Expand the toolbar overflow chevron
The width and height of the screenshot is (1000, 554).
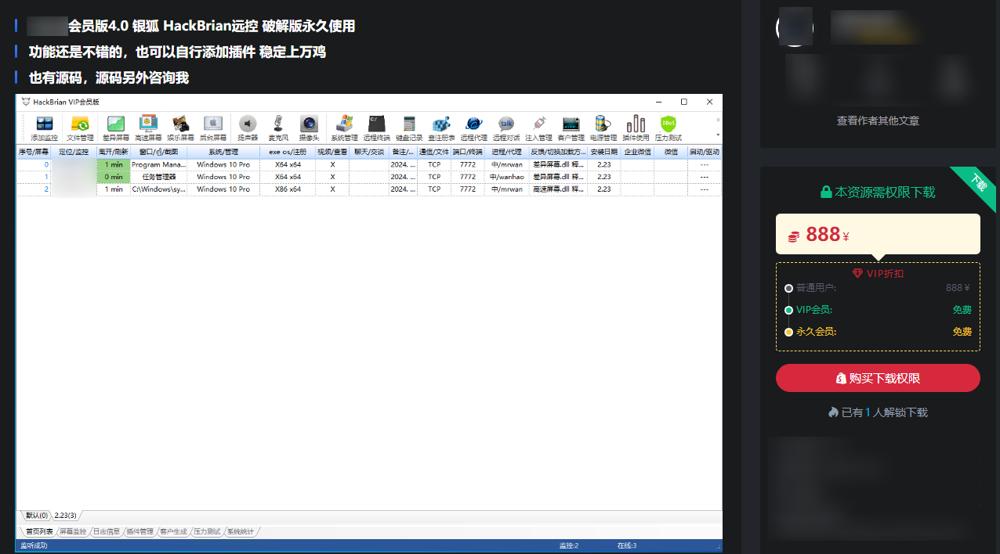pos(718,120)
